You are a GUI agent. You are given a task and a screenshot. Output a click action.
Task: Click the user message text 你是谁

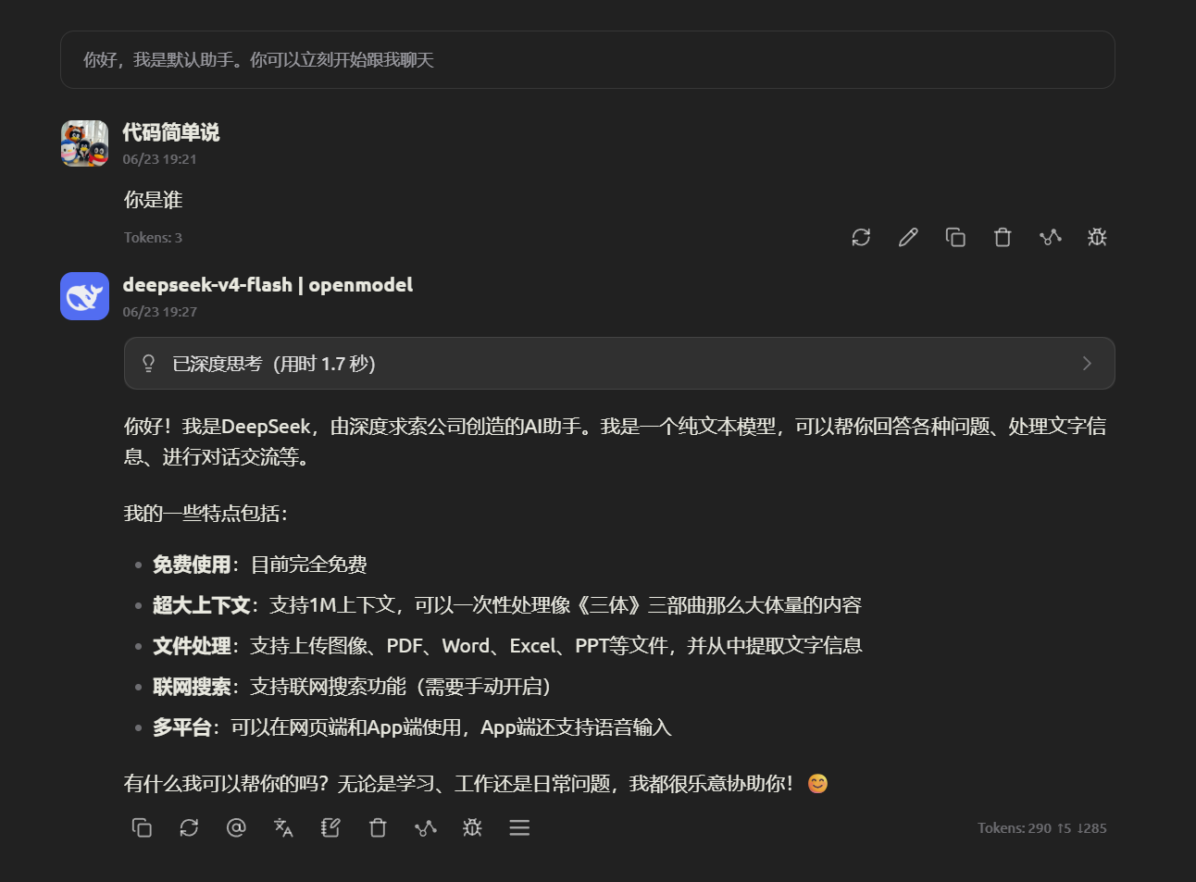(154, 200)
